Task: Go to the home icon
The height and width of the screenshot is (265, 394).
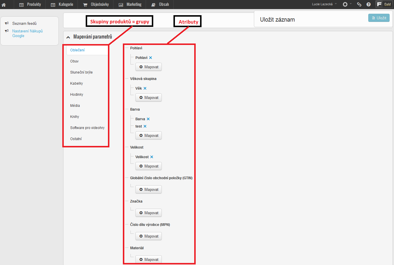Action: [4, 5]
